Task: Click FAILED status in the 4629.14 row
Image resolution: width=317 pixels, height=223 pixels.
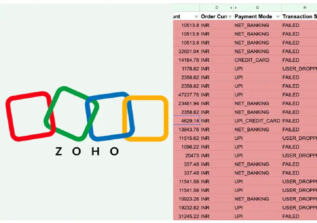Action: coord(299,121)
